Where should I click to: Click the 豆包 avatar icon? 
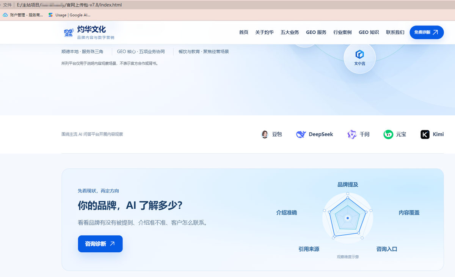tap(265, 134)
